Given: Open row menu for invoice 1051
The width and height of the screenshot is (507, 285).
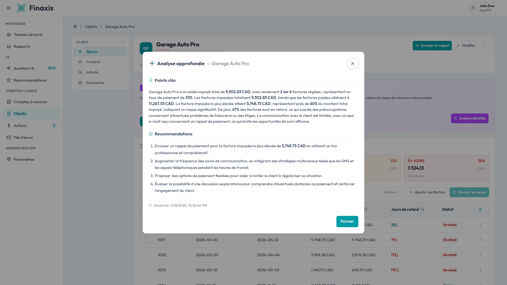Looking at the screenshot, I should pos(480,240).
